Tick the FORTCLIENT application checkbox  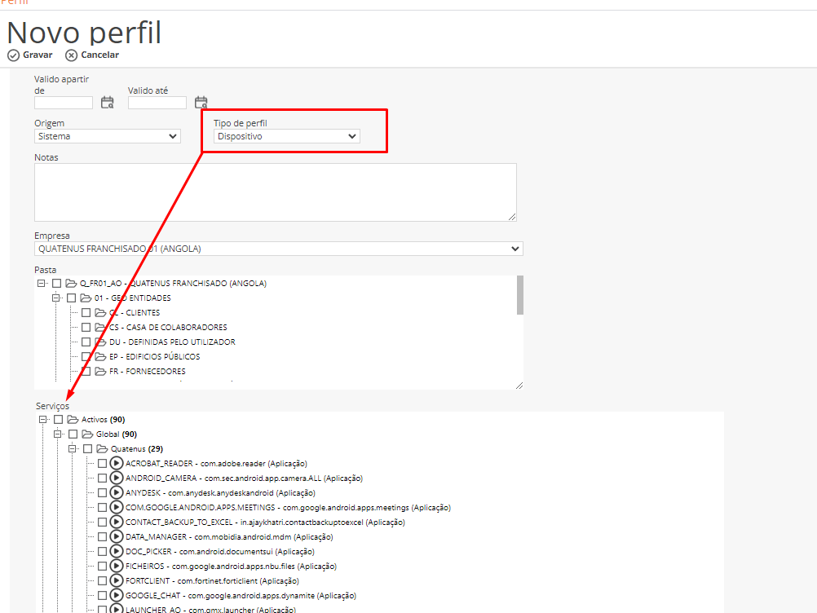pyautogui.click(x=102, y=581)
